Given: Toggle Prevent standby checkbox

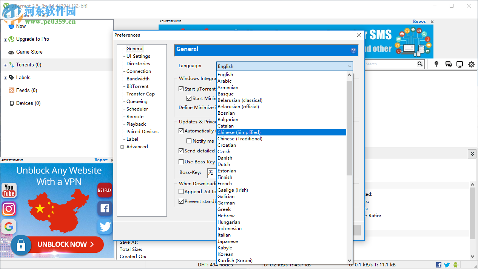Looking at the screenshot, I should pyautogui.click(x=181, y=201).
